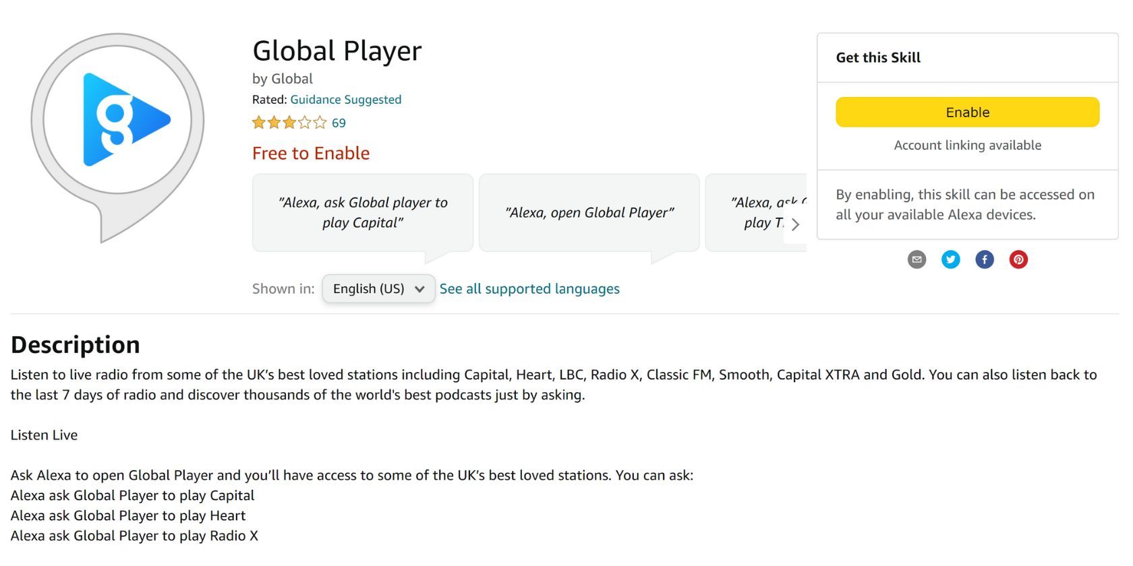Open See all supported languages
The width and height of the screenshot is (1133, 566).
pyautogui.click(x=529, y=288)
